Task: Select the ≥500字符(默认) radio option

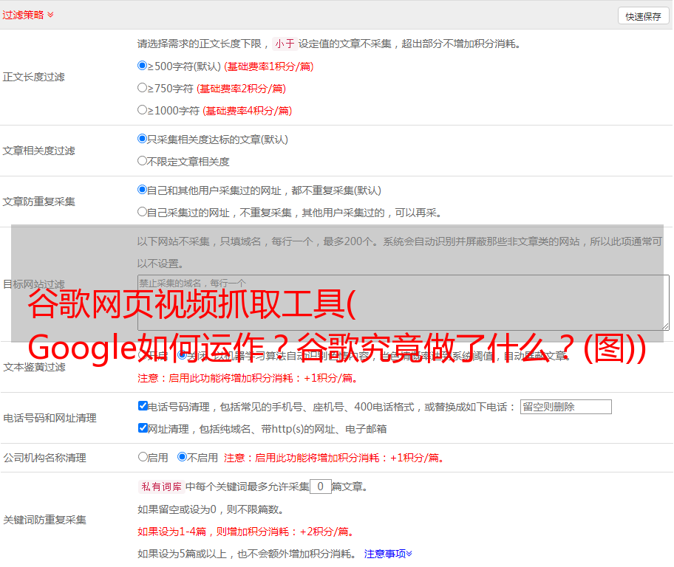Action: point(143,66)
